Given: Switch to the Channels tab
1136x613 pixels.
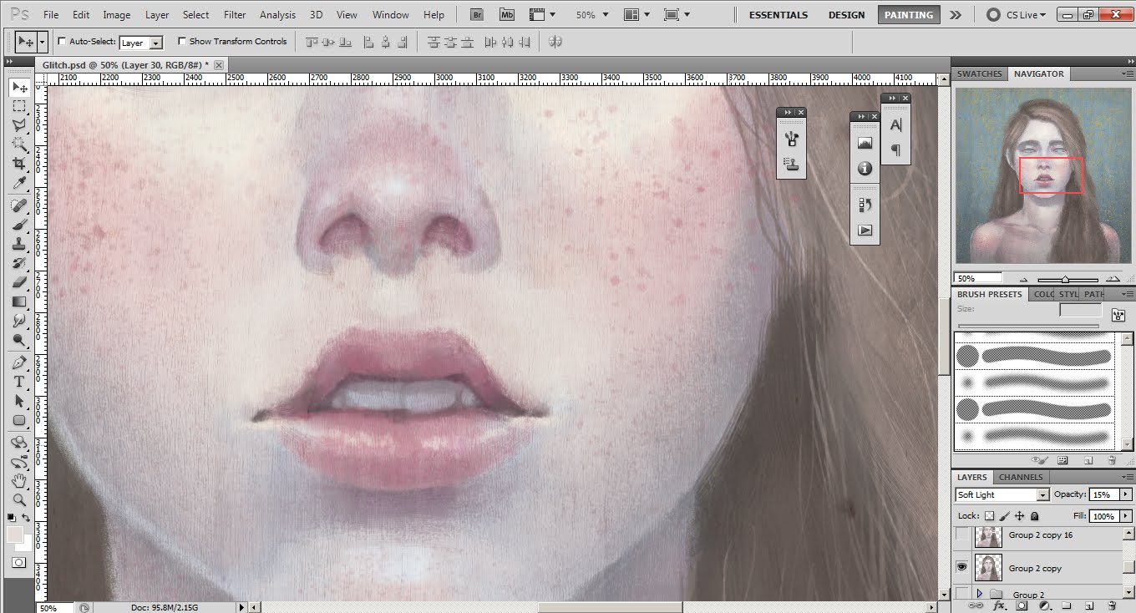Looking at the screenshot, I should click(x=1021, y=477).
